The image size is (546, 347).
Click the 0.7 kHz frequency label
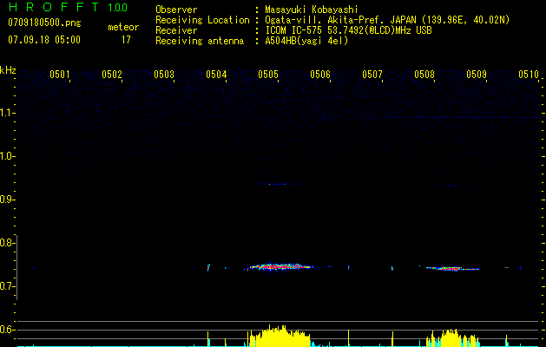(7, 286)
